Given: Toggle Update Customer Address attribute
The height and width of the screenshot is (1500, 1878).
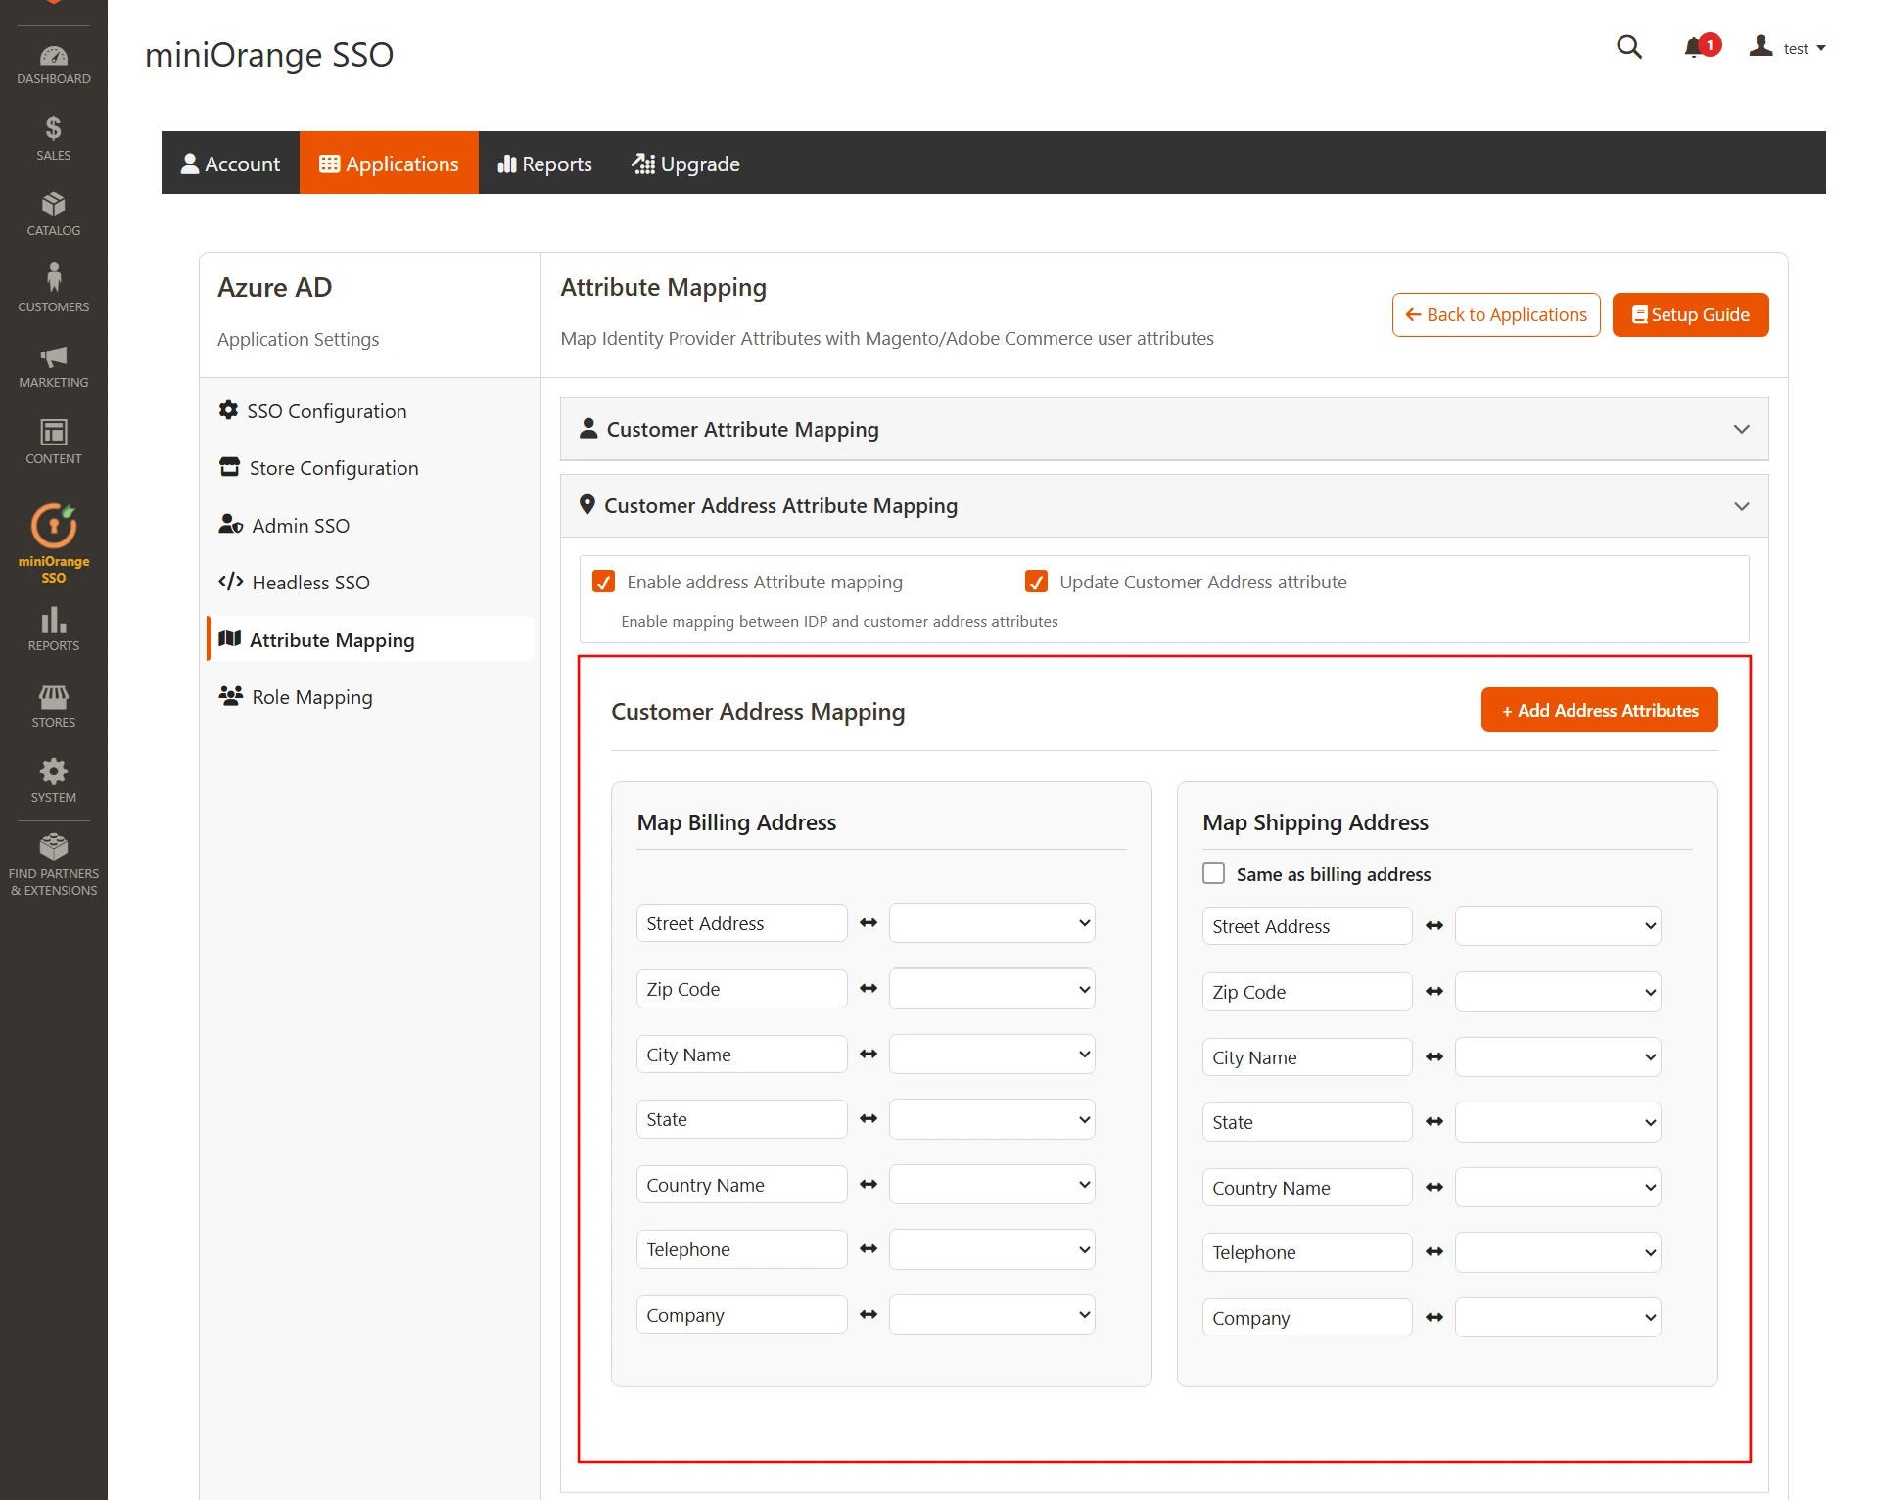Looking at the screenshot, I should click(1035, 581).
